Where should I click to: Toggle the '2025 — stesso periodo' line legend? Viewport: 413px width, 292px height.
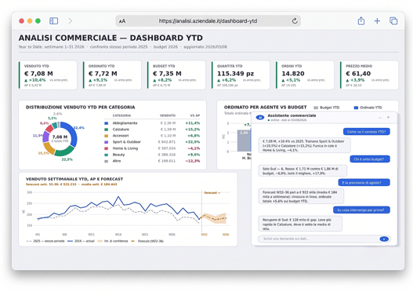pyautogui.click(x=45, y=241)
